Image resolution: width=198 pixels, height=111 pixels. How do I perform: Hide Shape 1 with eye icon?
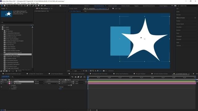tap(1, 87)
